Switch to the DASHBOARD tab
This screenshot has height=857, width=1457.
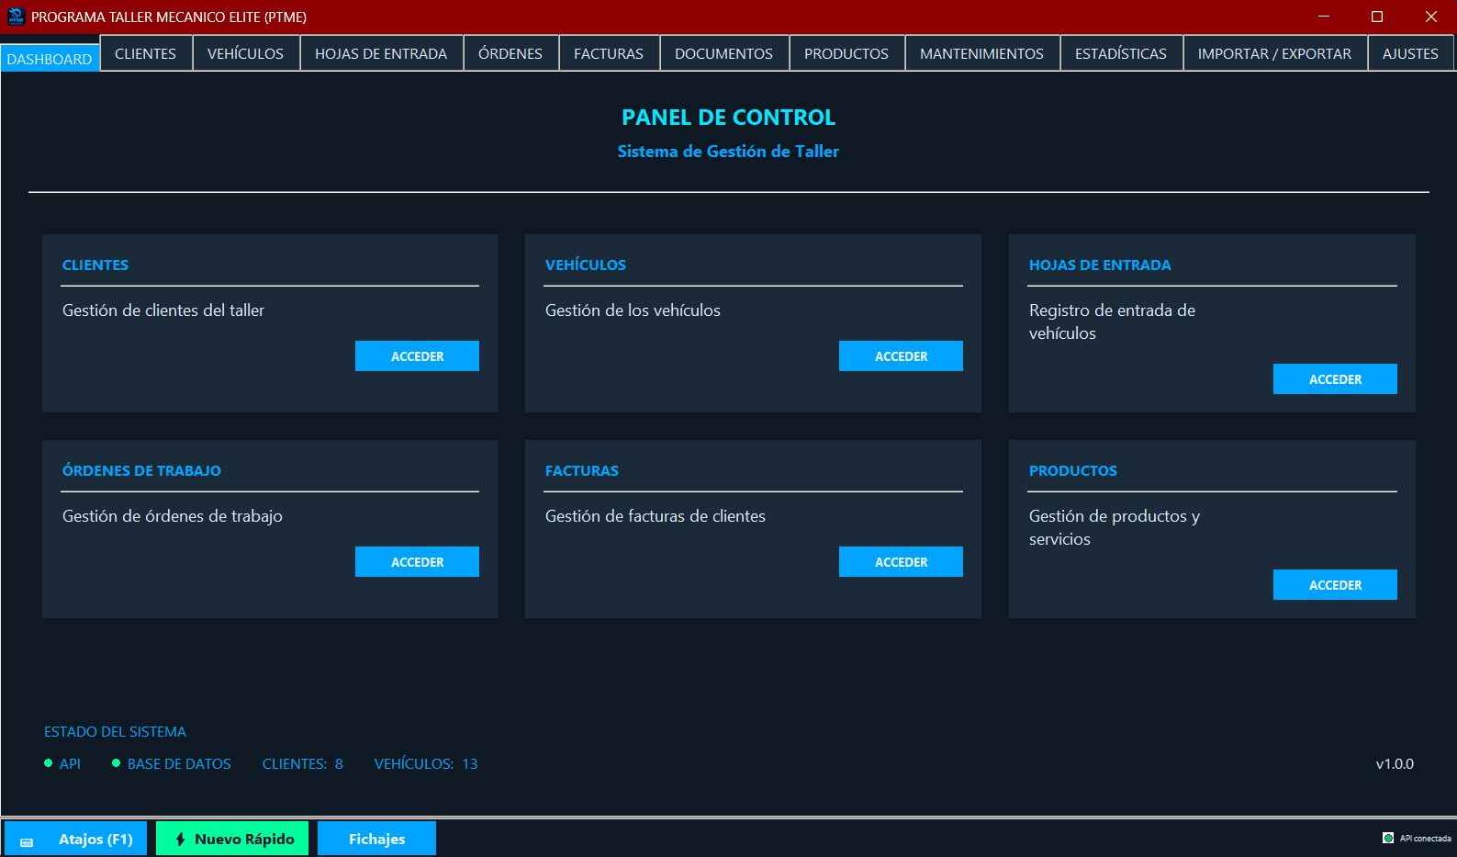coord(50,58)
